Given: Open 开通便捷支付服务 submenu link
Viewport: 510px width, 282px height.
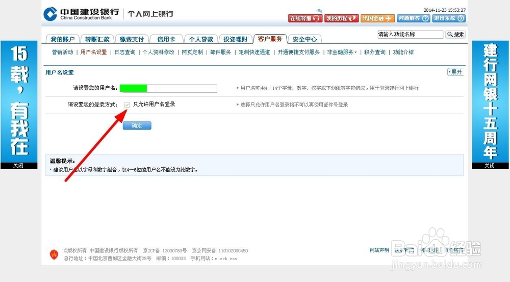Looking at the screenshot, I should pyautogui.click(x=298, y=52).
